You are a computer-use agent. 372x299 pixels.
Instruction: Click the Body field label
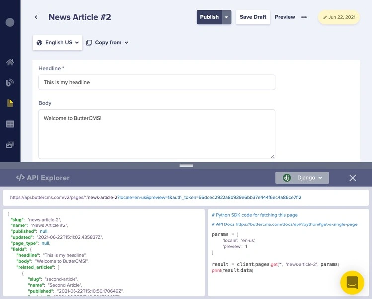tap(45, 103)
